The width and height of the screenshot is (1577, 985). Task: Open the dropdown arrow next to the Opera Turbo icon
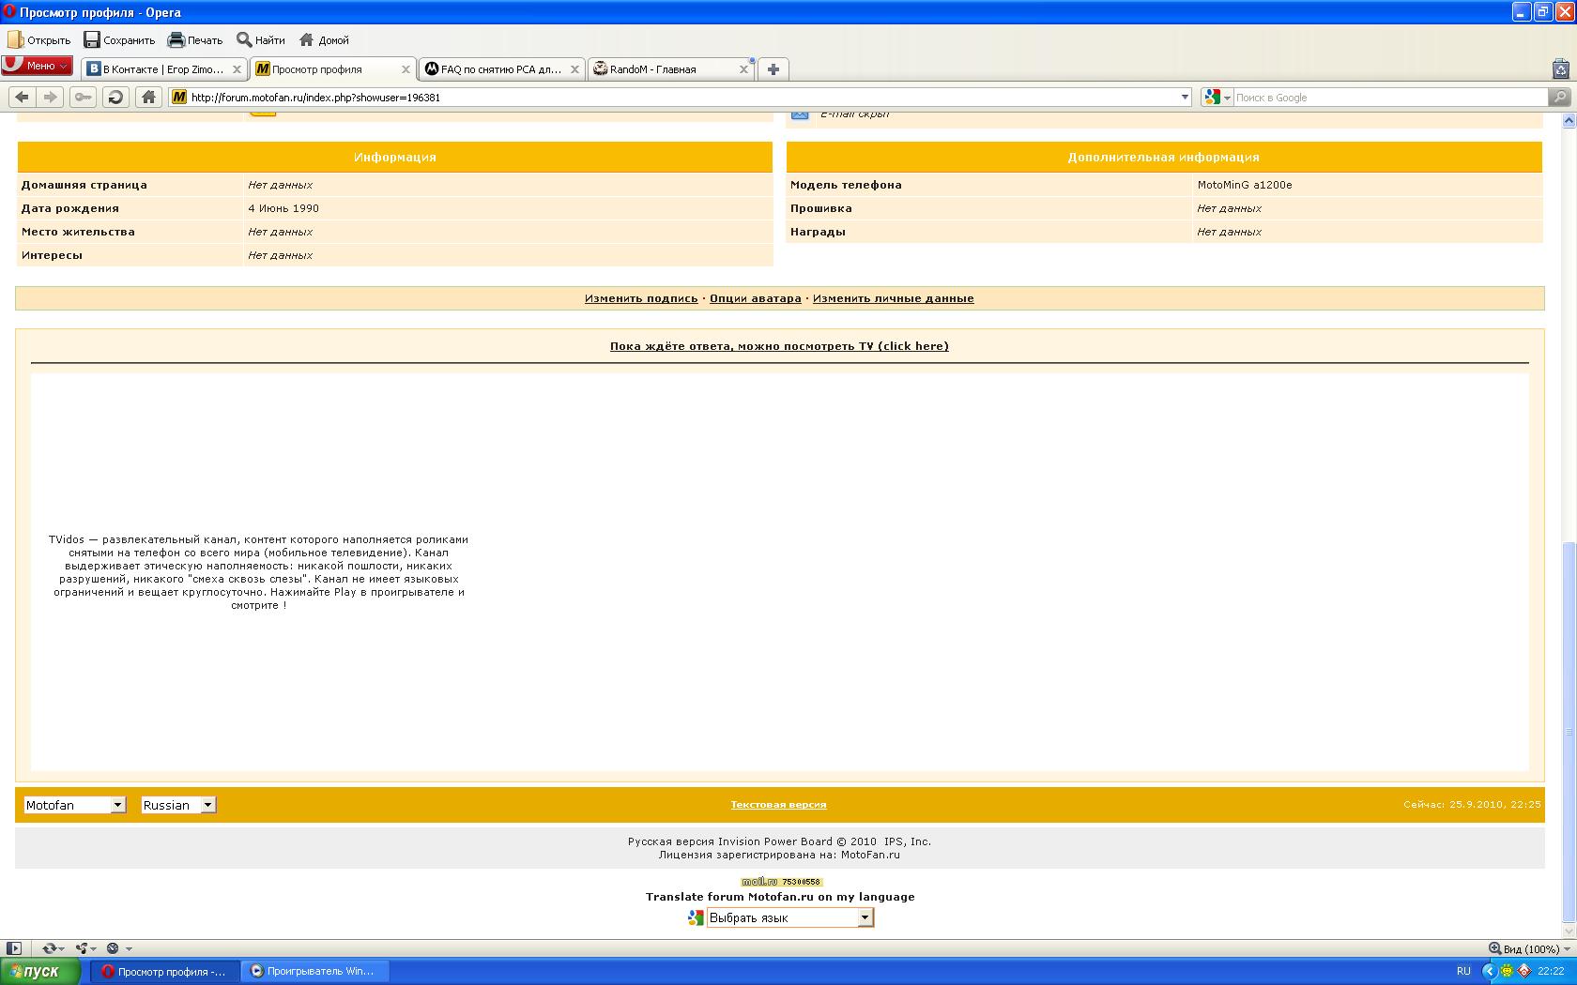129,948
